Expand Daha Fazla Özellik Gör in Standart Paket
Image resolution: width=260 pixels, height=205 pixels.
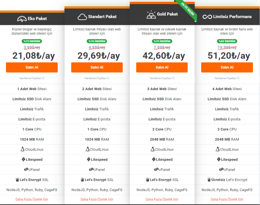coord(97,199)
